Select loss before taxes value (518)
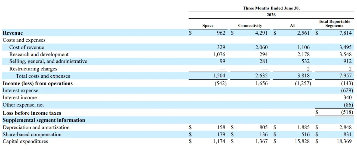The image size is (357, 151). pos(347,112)
